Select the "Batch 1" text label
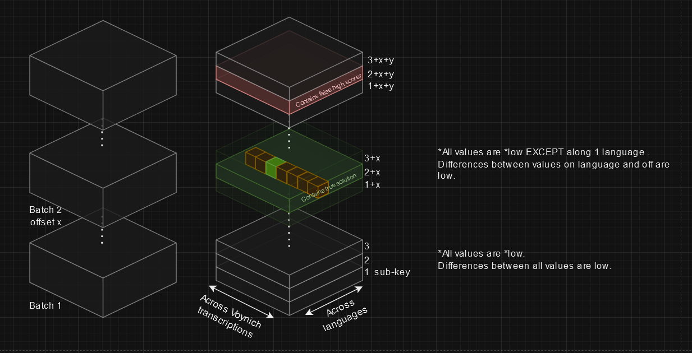This screenshot has height=353, width=692. [45, 306]
